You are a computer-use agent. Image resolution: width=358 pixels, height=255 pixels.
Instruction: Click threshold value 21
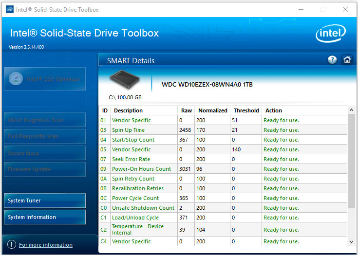(x=234, y=130)
